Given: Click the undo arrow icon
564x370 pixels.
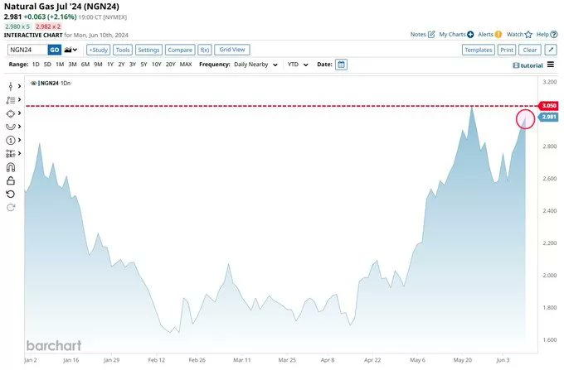Looking at the screenshot, I should pyautogui.click(x=11, y=195).
